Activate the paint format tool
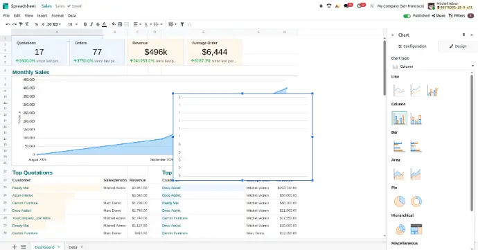 21,24
